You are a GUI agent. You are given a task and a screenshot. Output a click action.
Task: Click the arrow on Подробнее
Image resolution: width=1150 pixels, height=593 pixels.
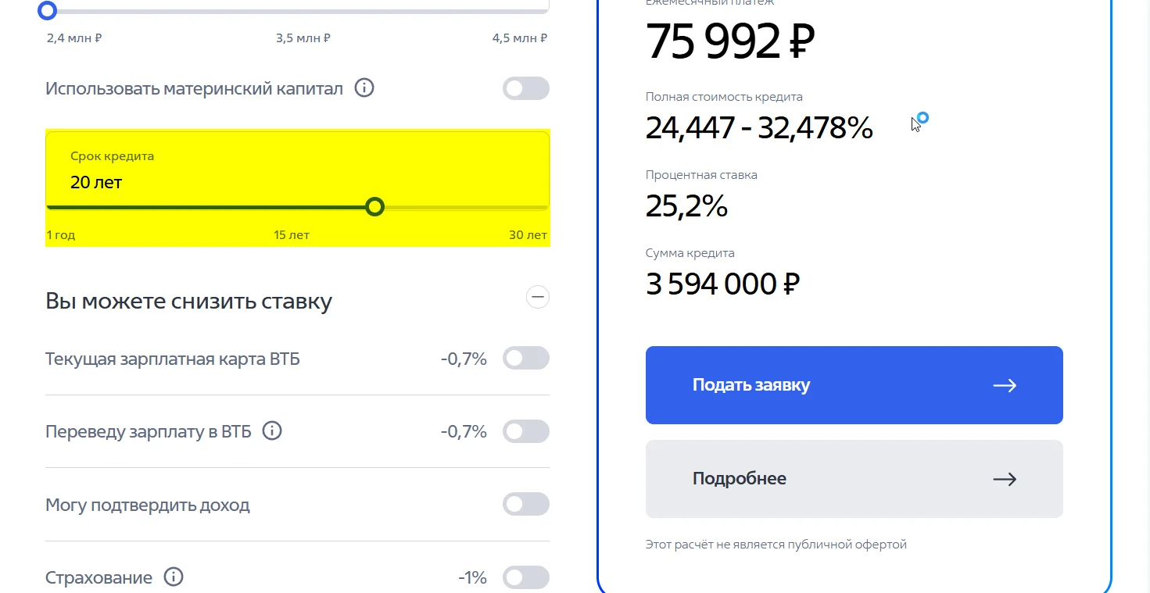point(1005,479)
